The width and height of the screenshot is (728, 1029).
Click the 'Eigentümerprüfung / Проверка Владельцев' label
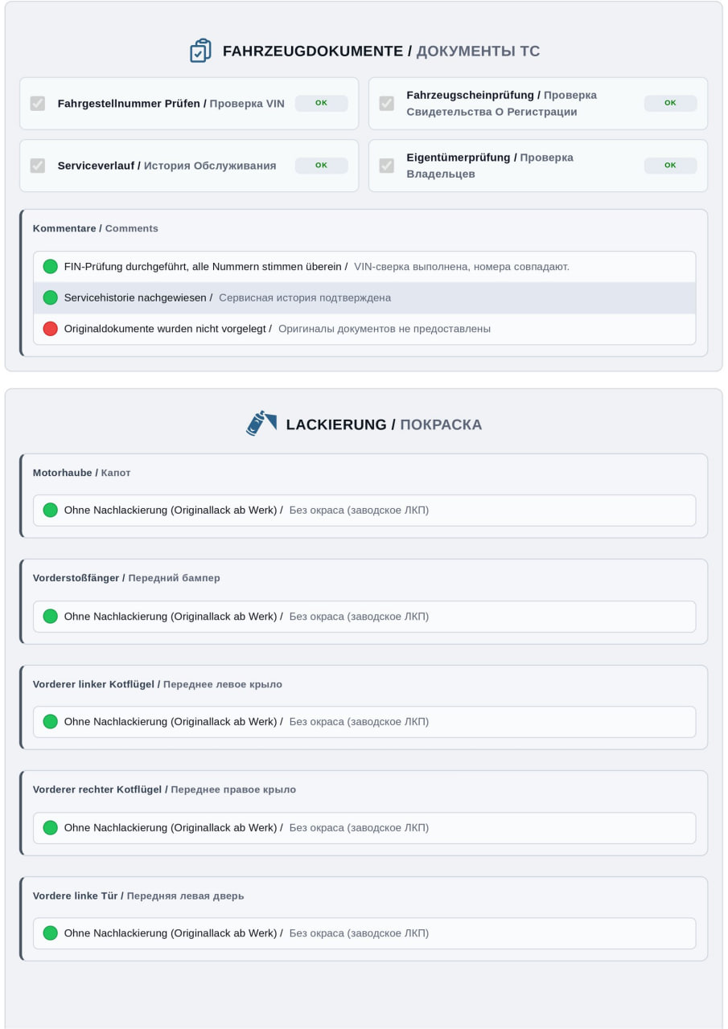tap(490, 166)
